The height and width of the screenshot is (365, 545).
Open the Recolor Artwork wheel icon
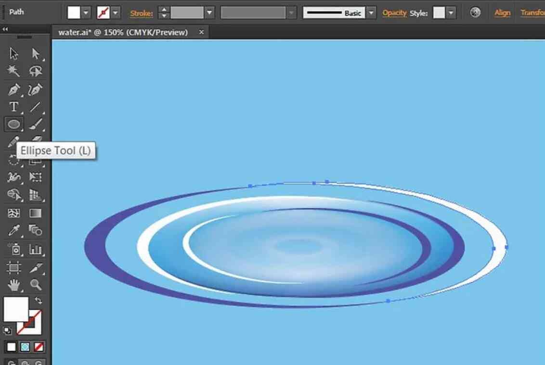pyautogui.click(x=475, y=13)
